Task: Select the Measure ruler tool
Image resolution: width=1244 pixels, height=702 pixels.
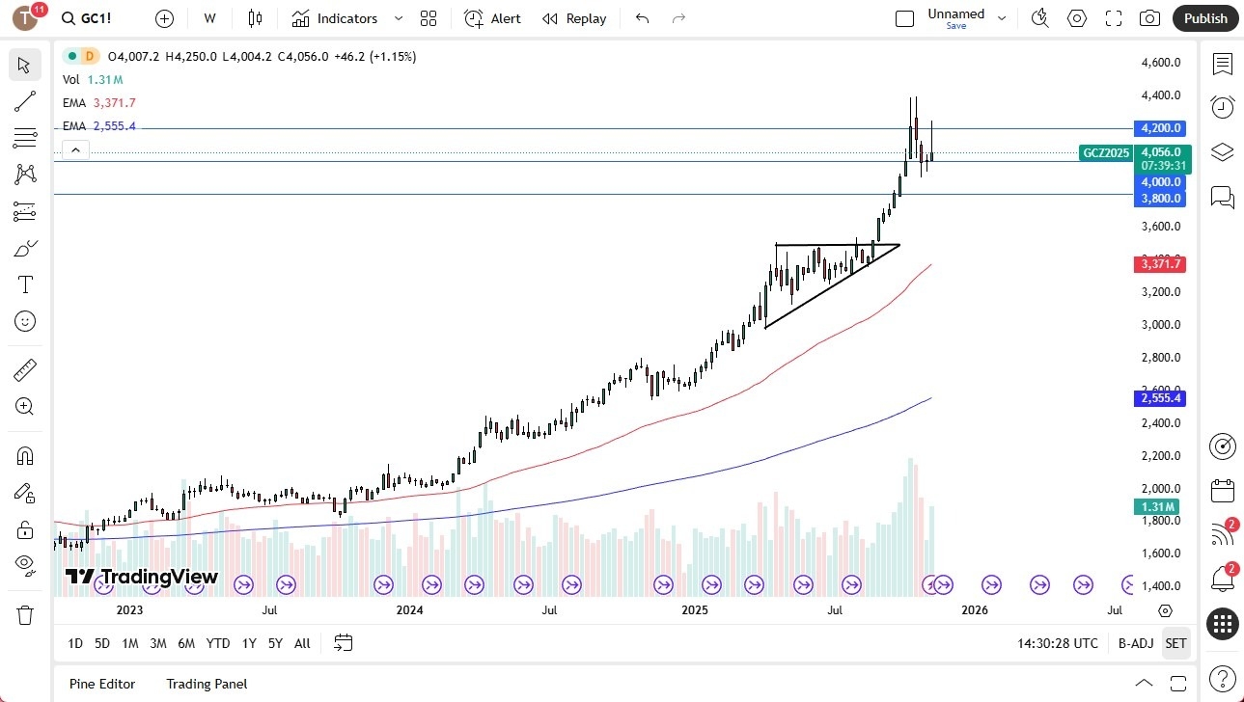Action: click(x=24, y=368)
